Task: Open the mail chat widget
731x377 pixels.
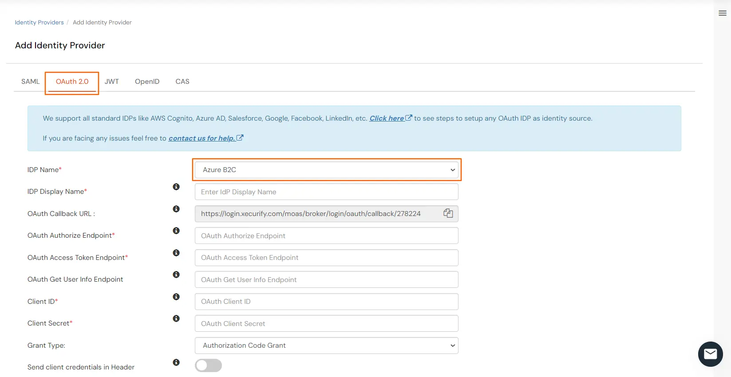Action: point(710,354)
